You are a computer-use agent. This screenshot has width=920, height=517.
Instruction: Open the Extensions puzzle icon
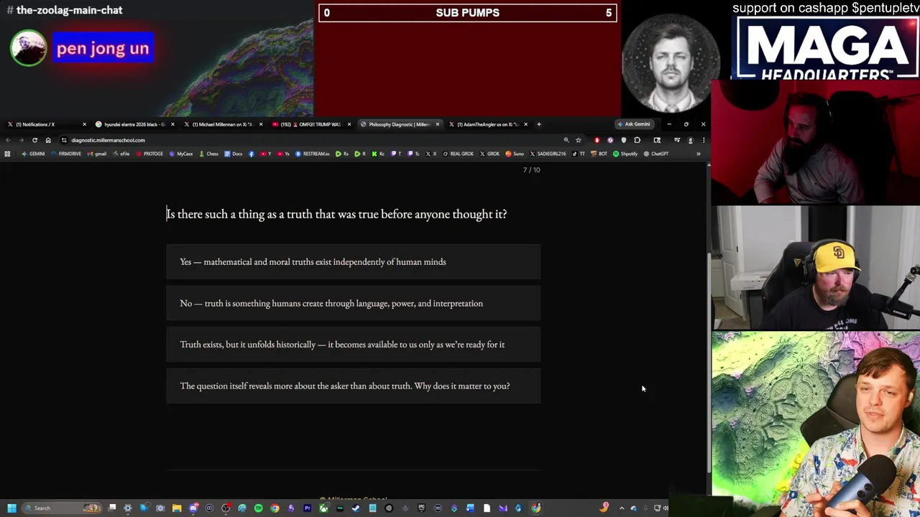pyautogui.click(x=637, y=140)
